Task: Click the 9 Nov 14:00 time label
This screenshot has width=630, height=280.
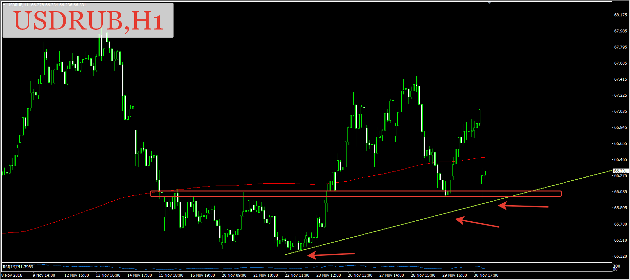Action: coord(44,275)
